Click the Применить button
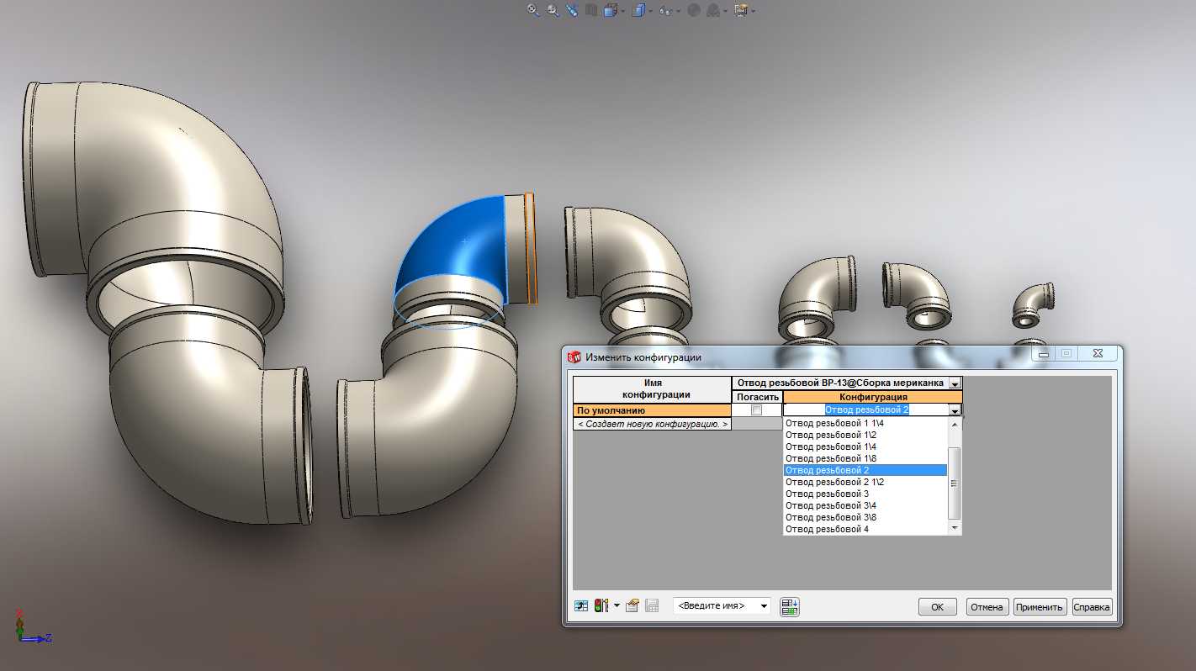Viewport: 1196px width, 671px height. tap(1040, 607)
